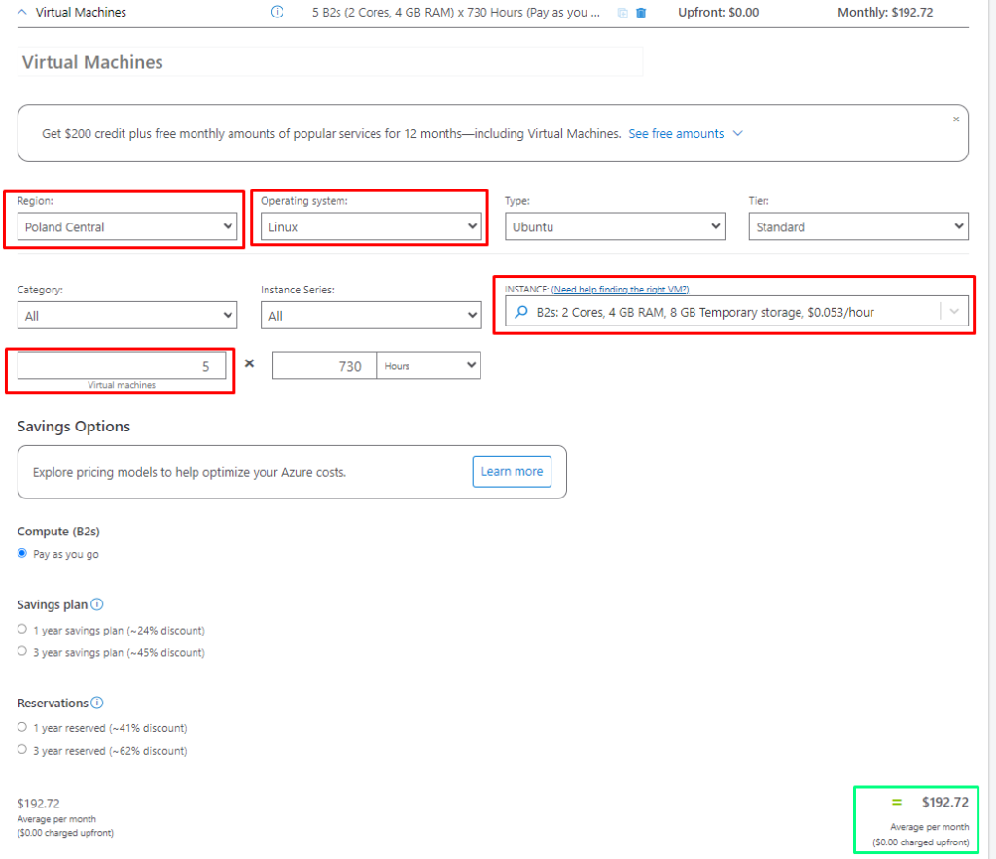The width and height of the screenshot is (996, 859).
Task: Click the 730 hours quantity field
Action: pos(325,366)
